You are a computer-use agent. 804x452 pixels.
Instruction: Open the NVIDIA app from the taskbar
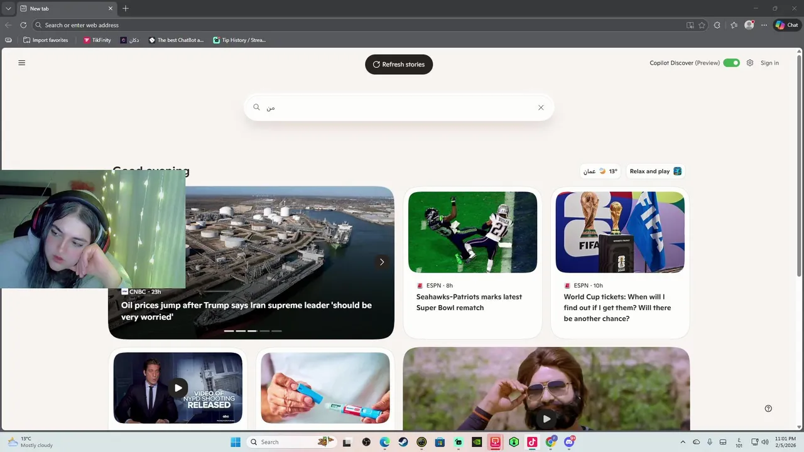477,442
